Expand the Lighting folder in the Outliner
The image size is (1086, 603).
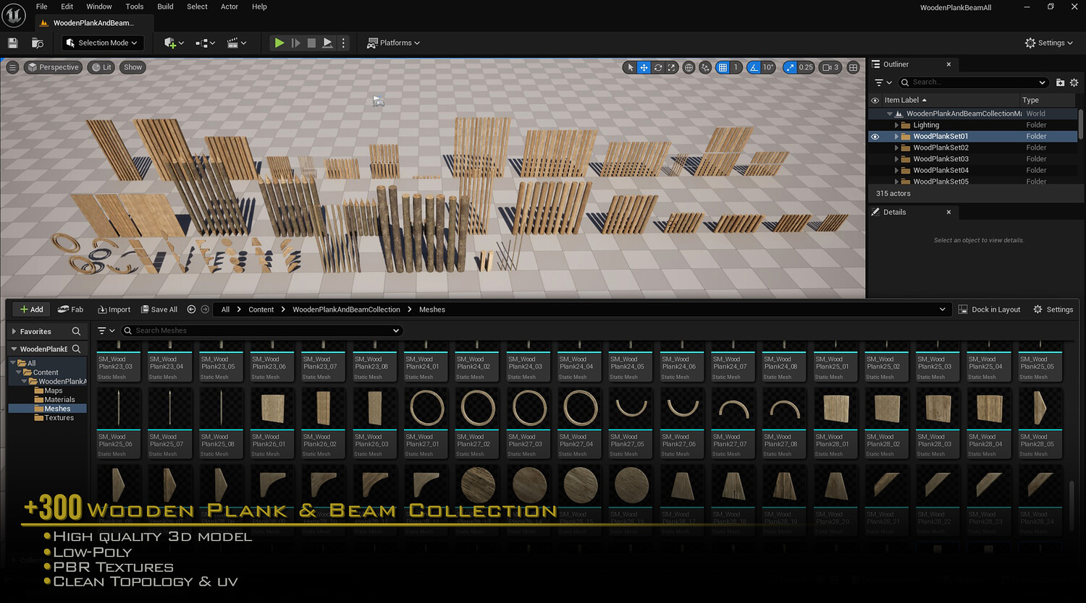896,125
